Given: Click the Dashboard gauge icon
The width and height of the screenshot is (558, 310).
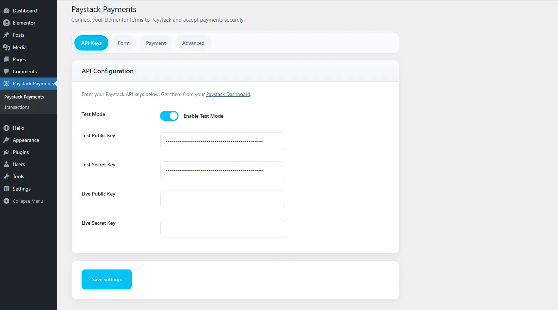Looking at the screenshot, I should 6,11.
